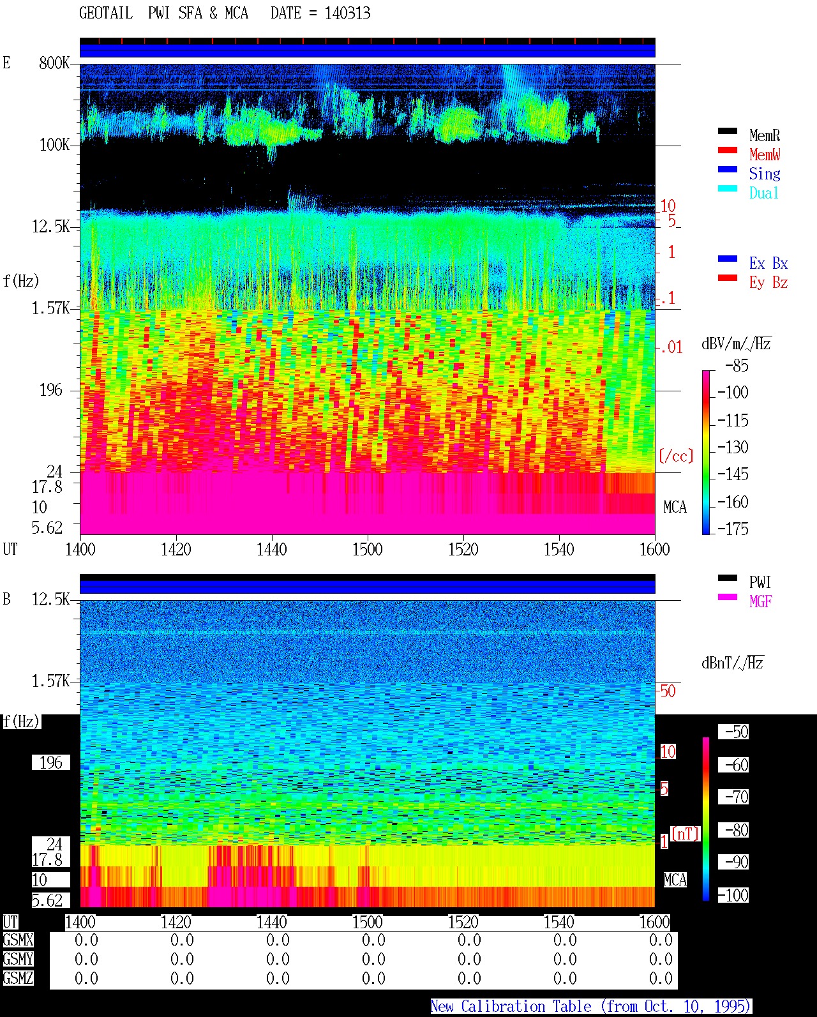The width and height of the screenshot is (817, 1017).
Task: Click the red .1 density scale label
Action: pos(668,298)
